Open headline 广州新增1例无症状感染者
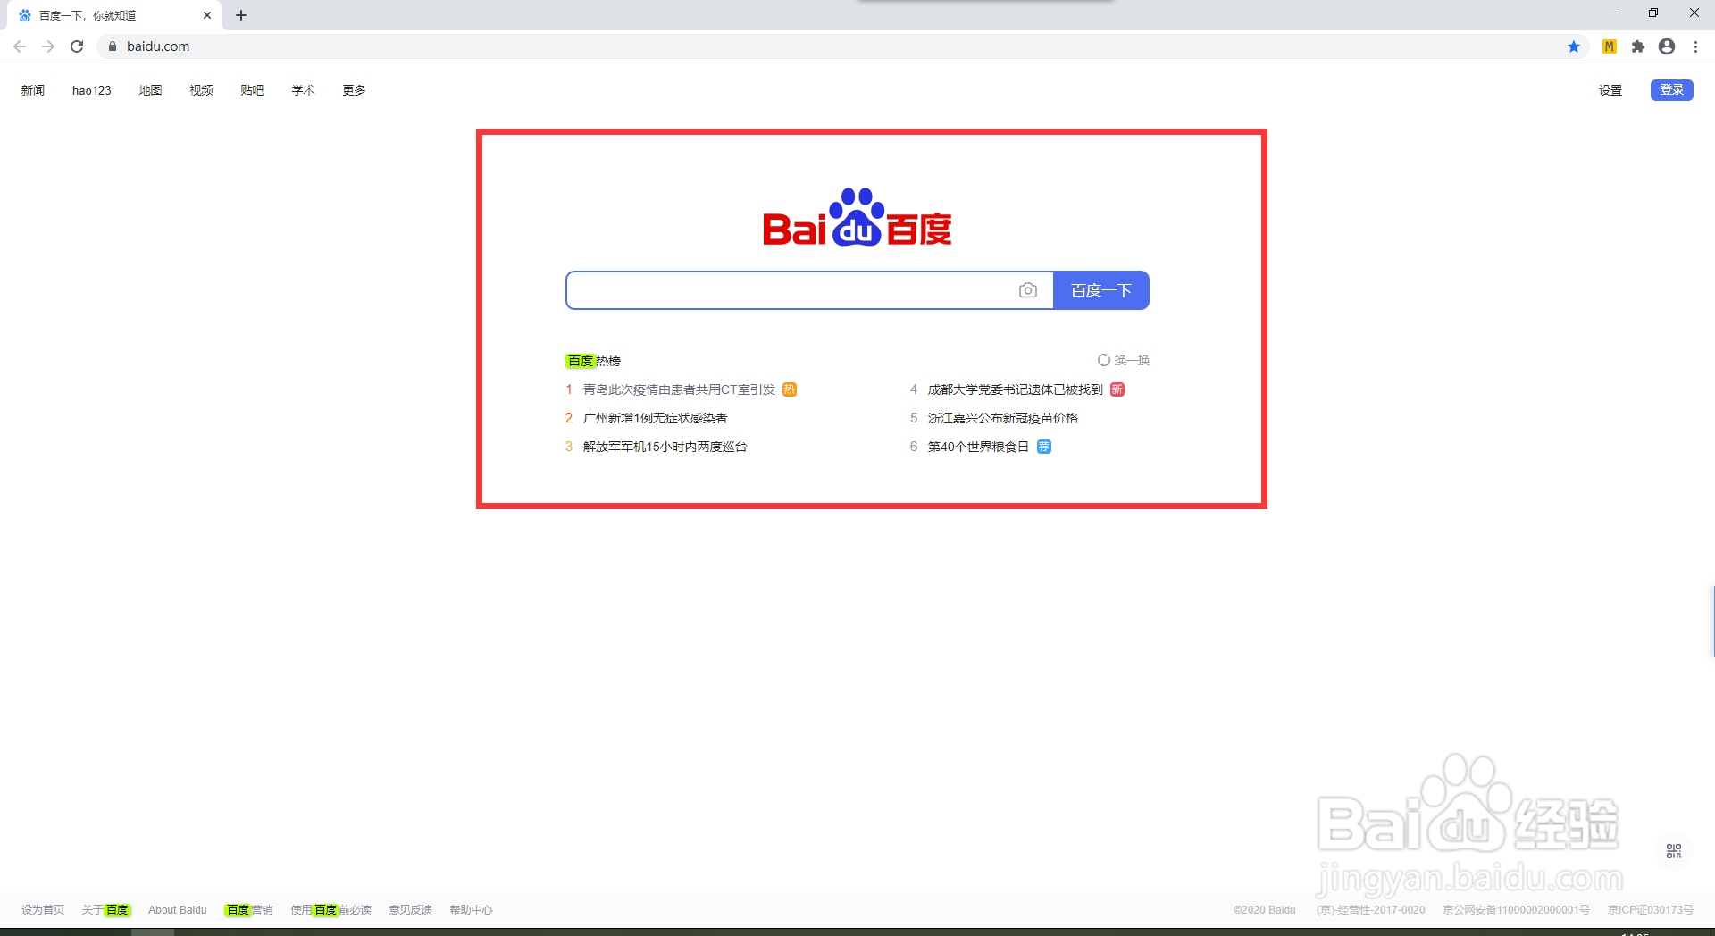The height and width of the screenshot is (936, 1715). pyautogui.click(x=655, y=418)
